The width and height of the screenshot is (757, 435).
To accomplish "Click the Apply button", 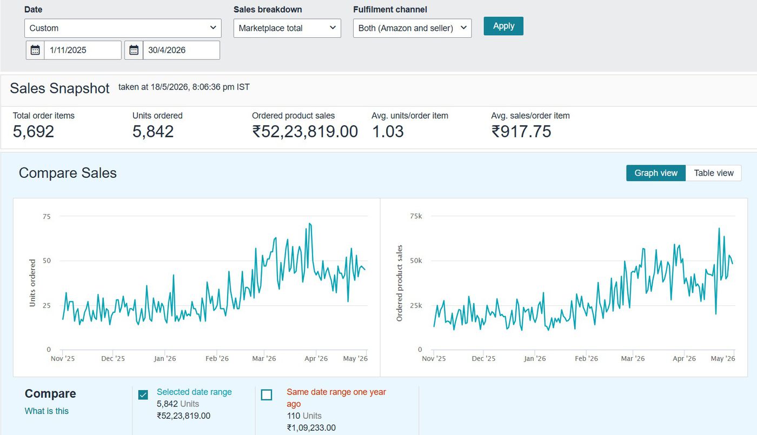I will pyautogui.click(x=503, y=26).
